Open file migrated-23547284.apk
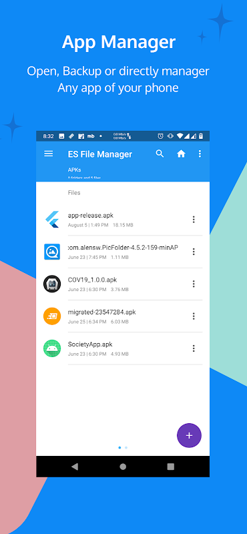The height and width of the screenshot is (534, 247). pos(123,316)
